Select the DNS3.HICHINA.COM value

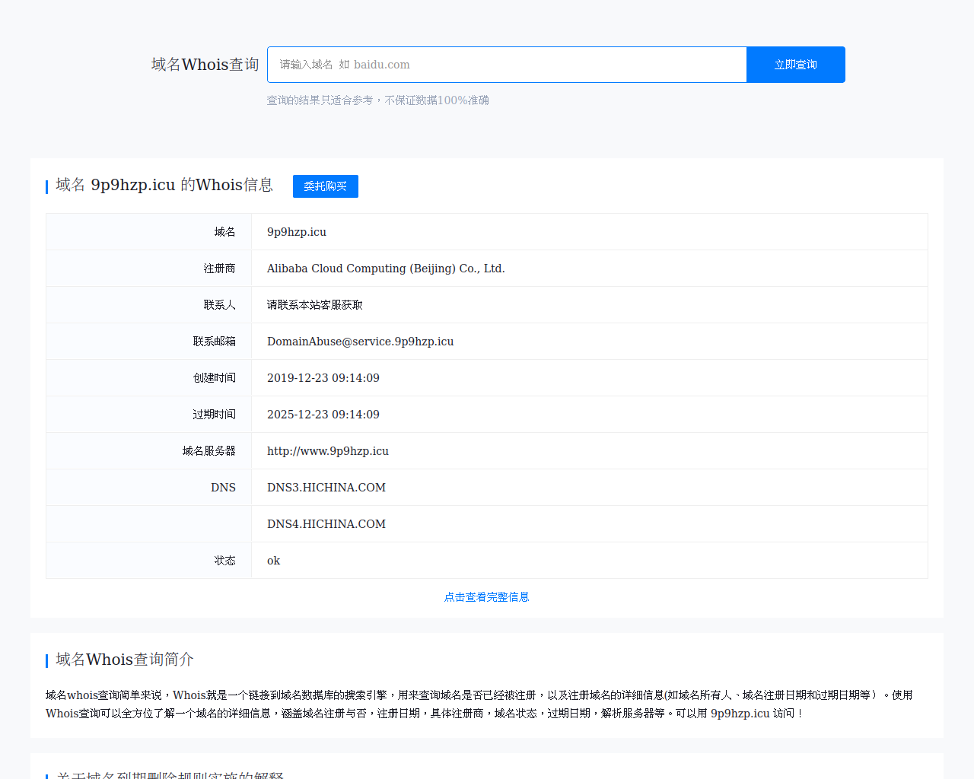326,488
